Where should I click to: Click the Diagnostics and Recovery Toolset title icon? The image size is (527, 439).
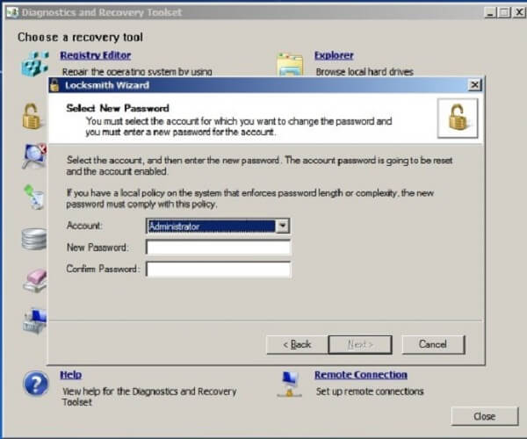[13, 12]
